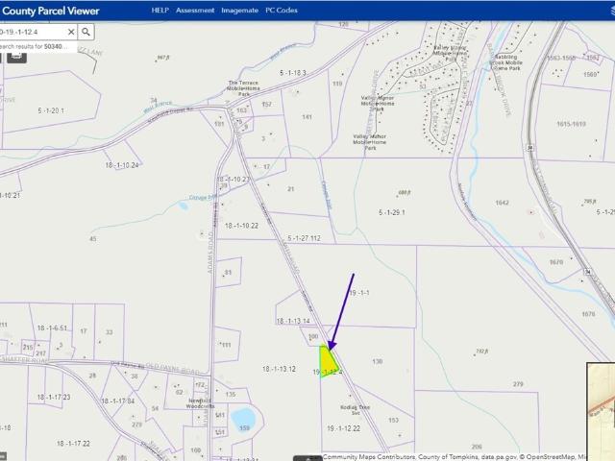Click inside the parcel search field

point(33,32)
